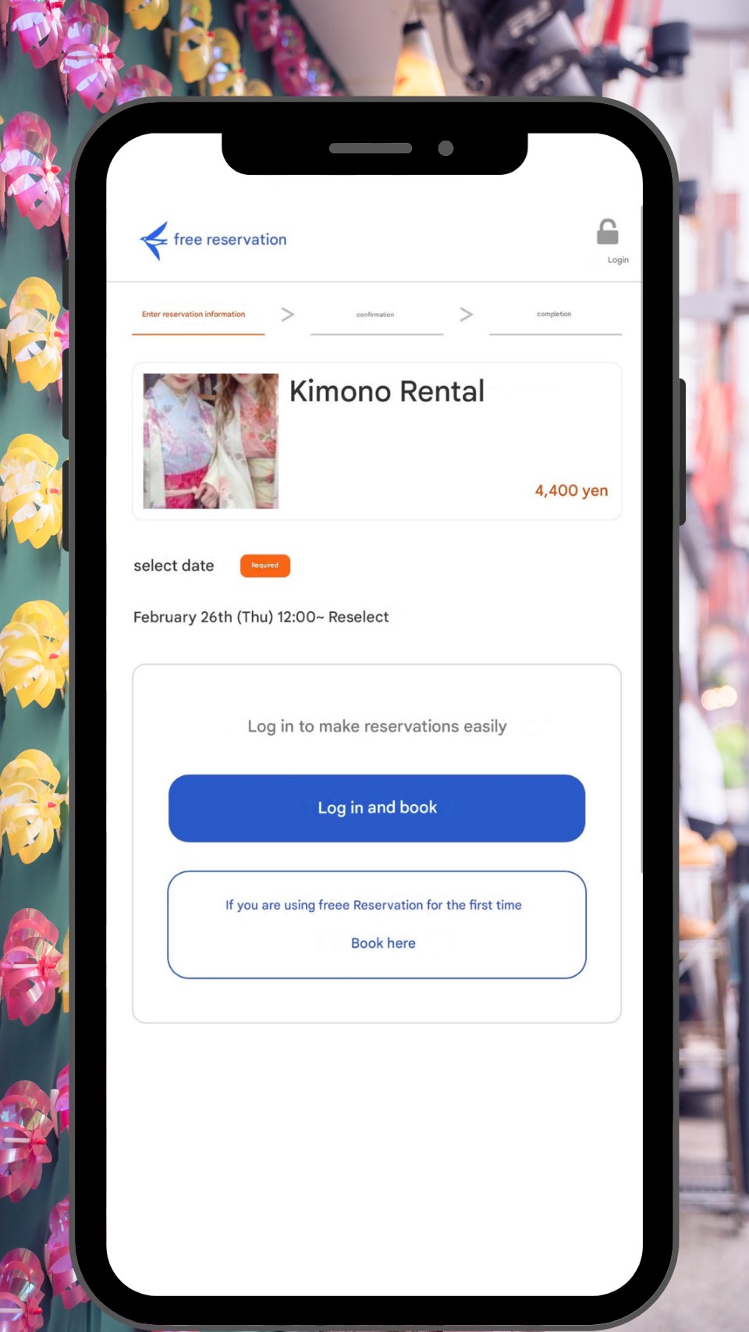Click the blue swallow bird logo icon

(x=154, y=240)
